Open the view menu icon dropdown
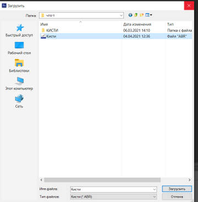This screenshot has width=198, height=202. (148, 15)
